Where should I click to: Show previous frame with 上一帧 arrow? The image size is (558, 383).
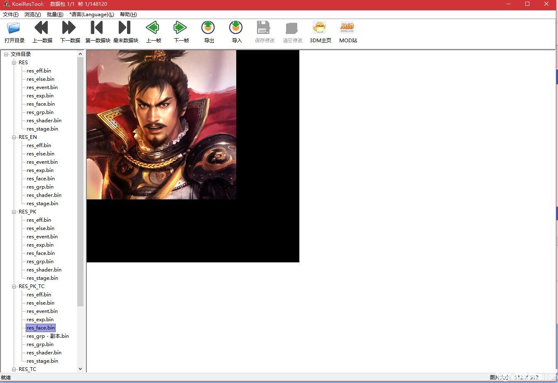[x=153, y=28]
